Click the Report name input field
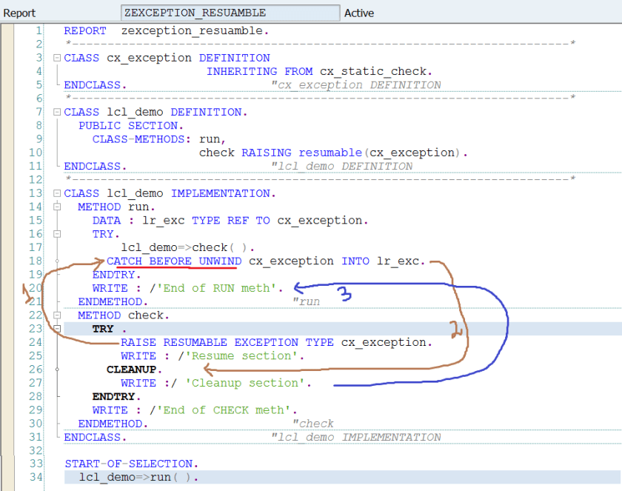This screenshot has height=491, width=622. (x=230, y=13)
